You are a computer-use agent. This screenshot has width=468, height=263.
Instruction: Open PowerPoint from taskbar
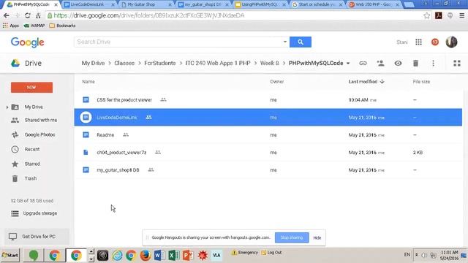click(188, 256)
